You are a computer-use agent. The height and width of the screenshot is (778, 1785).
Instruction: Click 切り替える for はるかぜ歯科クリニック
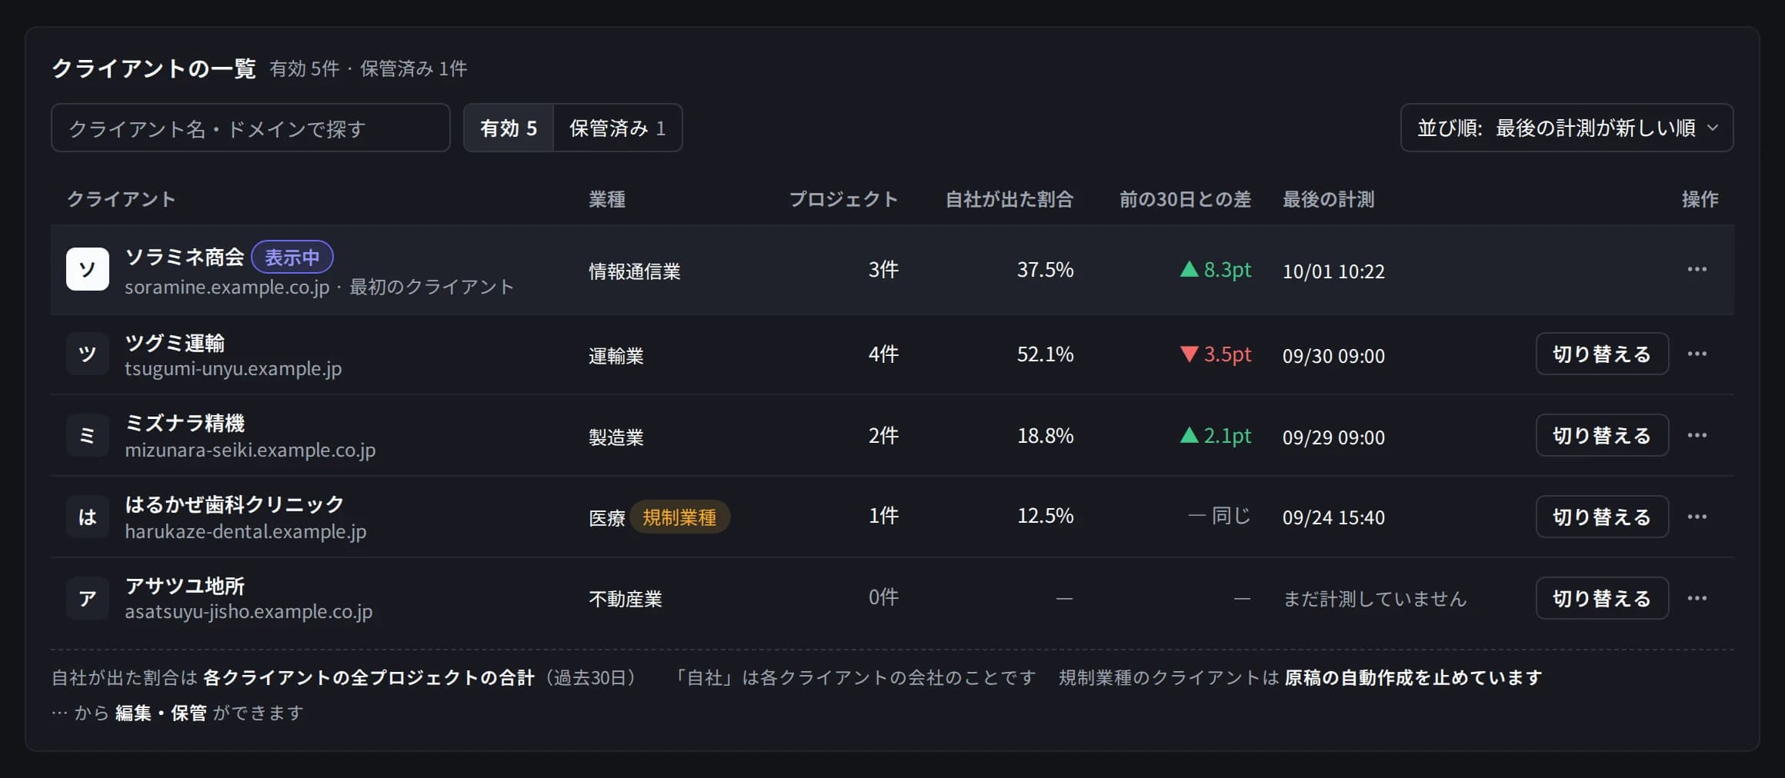[x=1602, y=517]
